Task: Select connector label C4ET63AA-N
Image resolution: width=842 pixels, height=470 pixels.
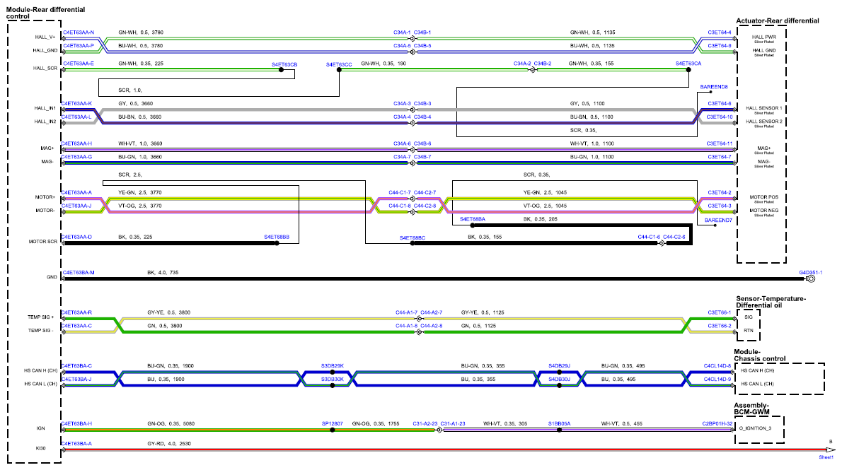Action: 79,33
